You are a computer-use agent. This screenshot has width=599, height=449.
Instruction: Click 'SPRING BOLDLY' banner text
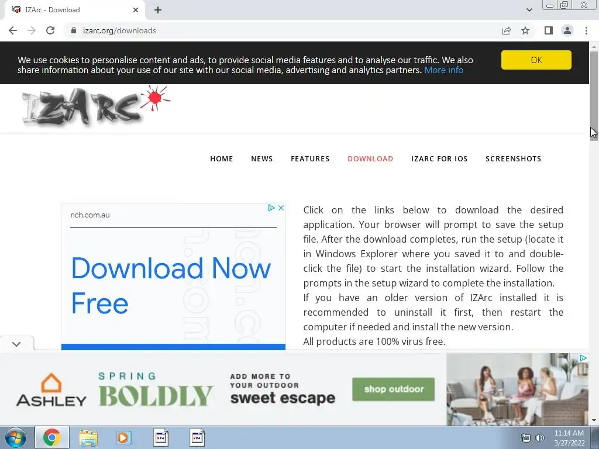coord(156,389)
